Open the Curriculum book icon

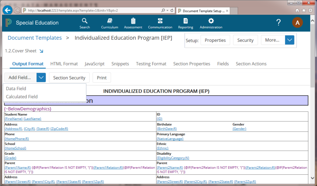click(x=110, y=21)
